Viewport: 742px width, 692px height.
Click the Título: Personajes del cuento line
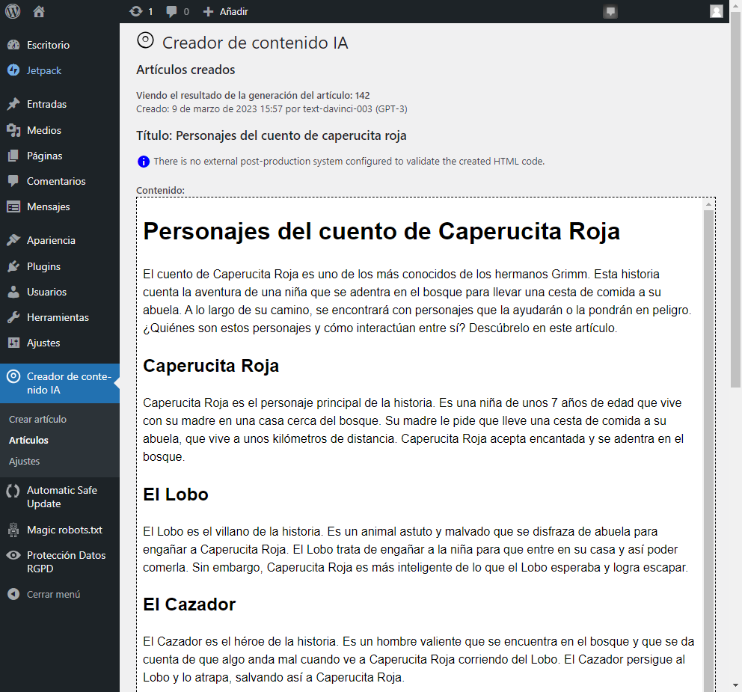point(272,136)
